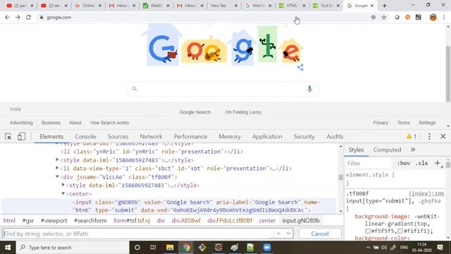This screenshot has width=451, height=254.
Task: Switch to Chrome on the taskbar
Action: (186, 248)
